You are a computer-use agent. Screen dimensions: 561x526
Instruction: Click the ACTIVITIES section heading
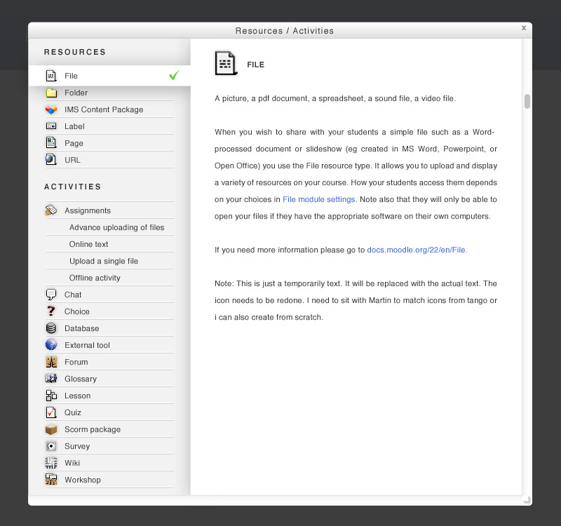click(73, 187)
